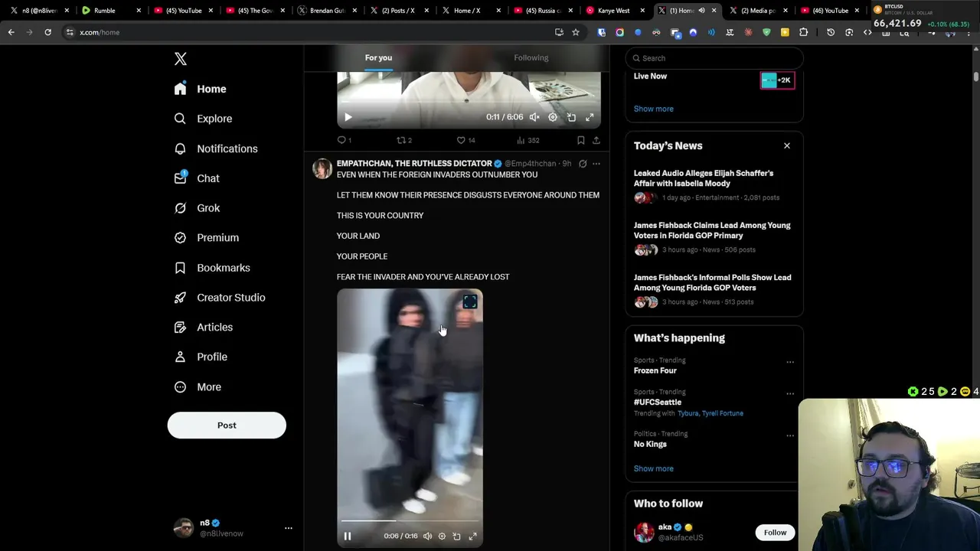Enter fullscreen on the 0:16 video
980x551 pixels.
click(x=472, y=536)
